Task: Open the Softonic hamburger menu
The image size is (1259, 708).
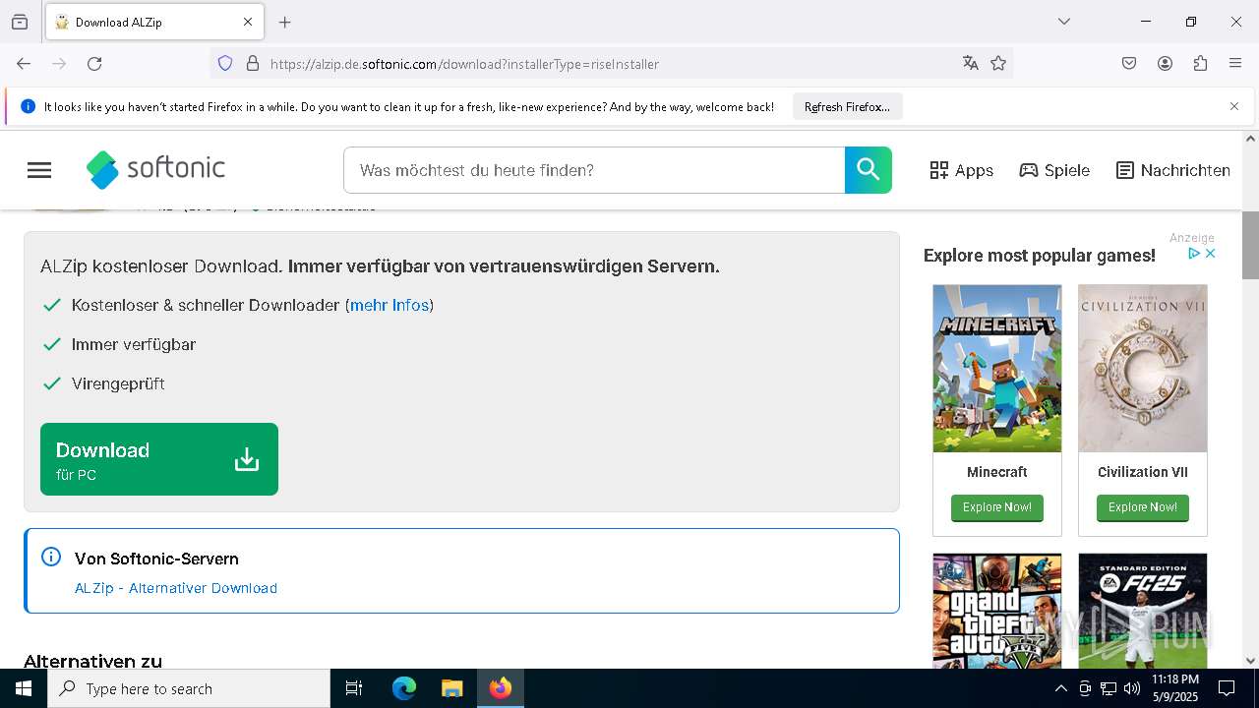Action: pos(39,170)
